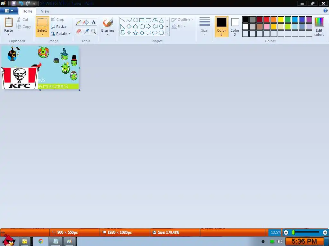Image resolution: width=329 pixels, height=246 pixels.
Task: Choose the Up arrow shape
Action: 161,27
